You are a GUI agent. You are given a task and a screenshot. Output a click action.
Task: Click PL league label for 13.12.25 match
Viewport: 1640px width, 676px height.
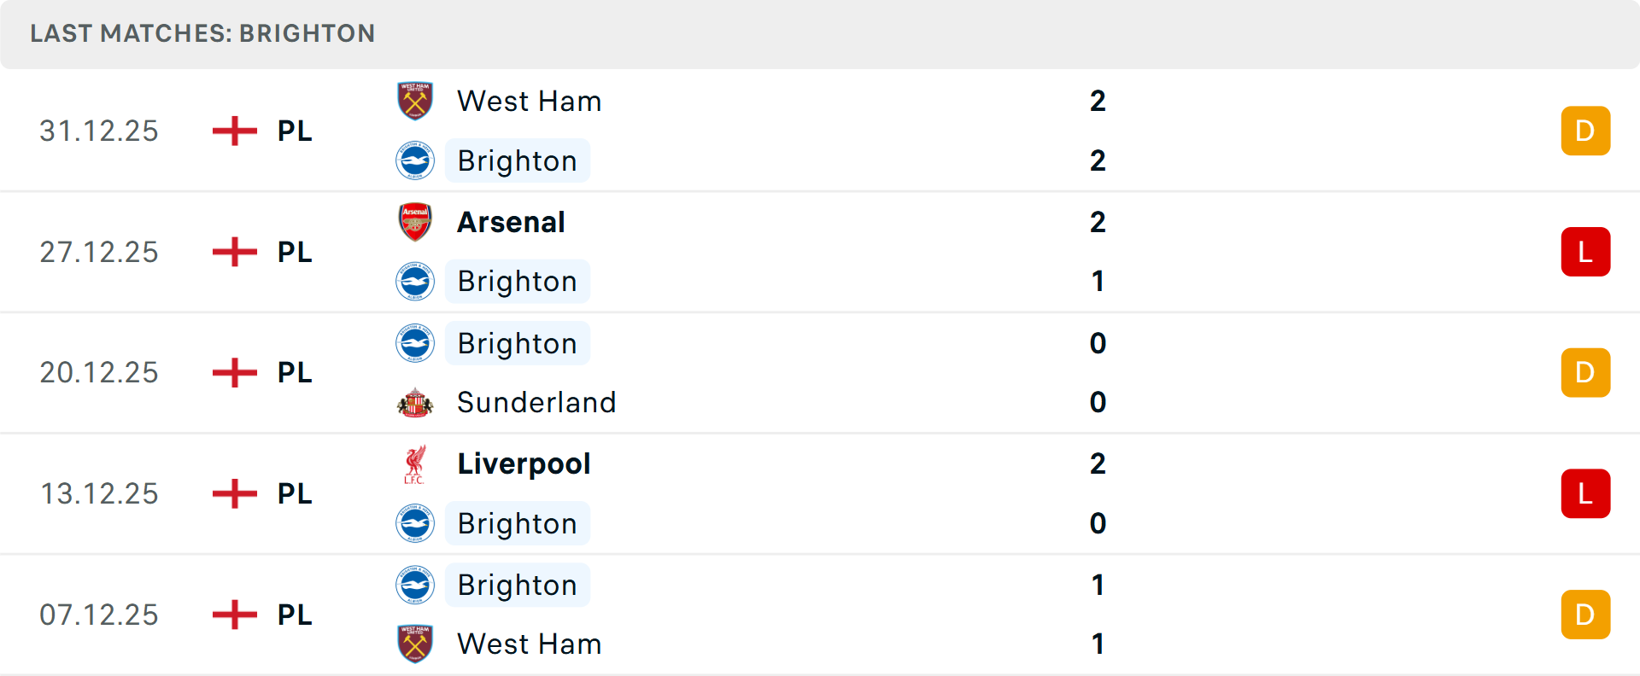(295, 493)
